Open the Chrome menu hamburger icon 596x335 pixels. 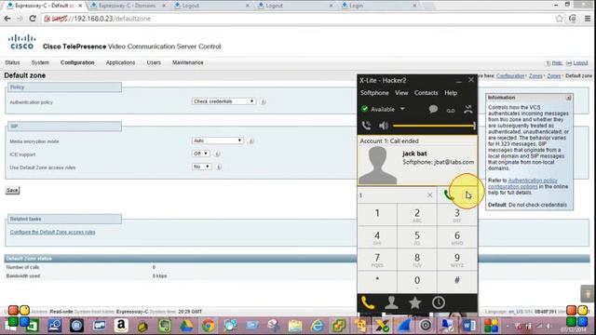click(x=588, y=19)
